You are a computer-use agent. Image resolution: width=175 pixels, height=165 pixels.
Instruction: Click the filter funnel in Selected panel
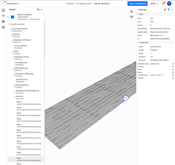[169, 10]
